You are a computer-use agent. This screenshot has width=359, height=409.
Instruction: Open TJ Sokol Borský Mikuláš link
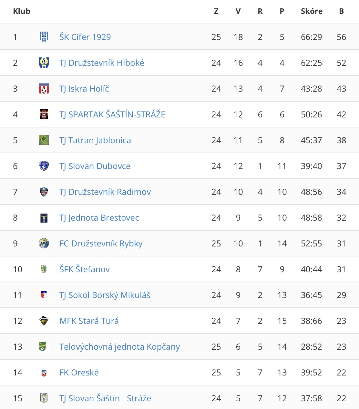point(105,295)
